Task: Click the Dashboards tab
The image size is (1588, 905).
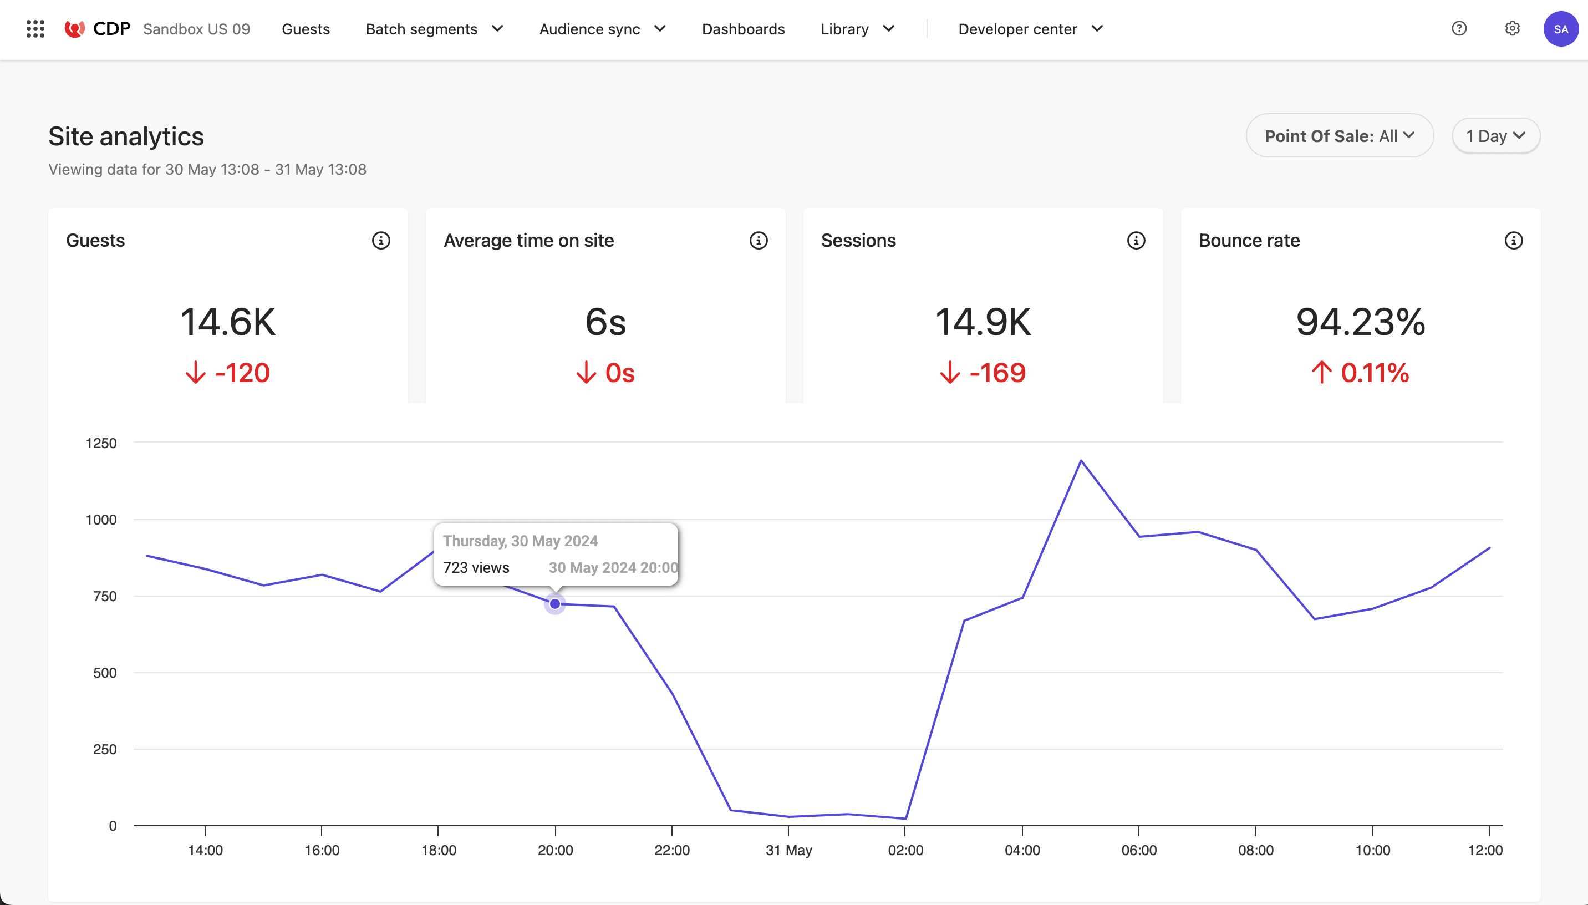Action: pyautogui.click(x=743, y=29)
